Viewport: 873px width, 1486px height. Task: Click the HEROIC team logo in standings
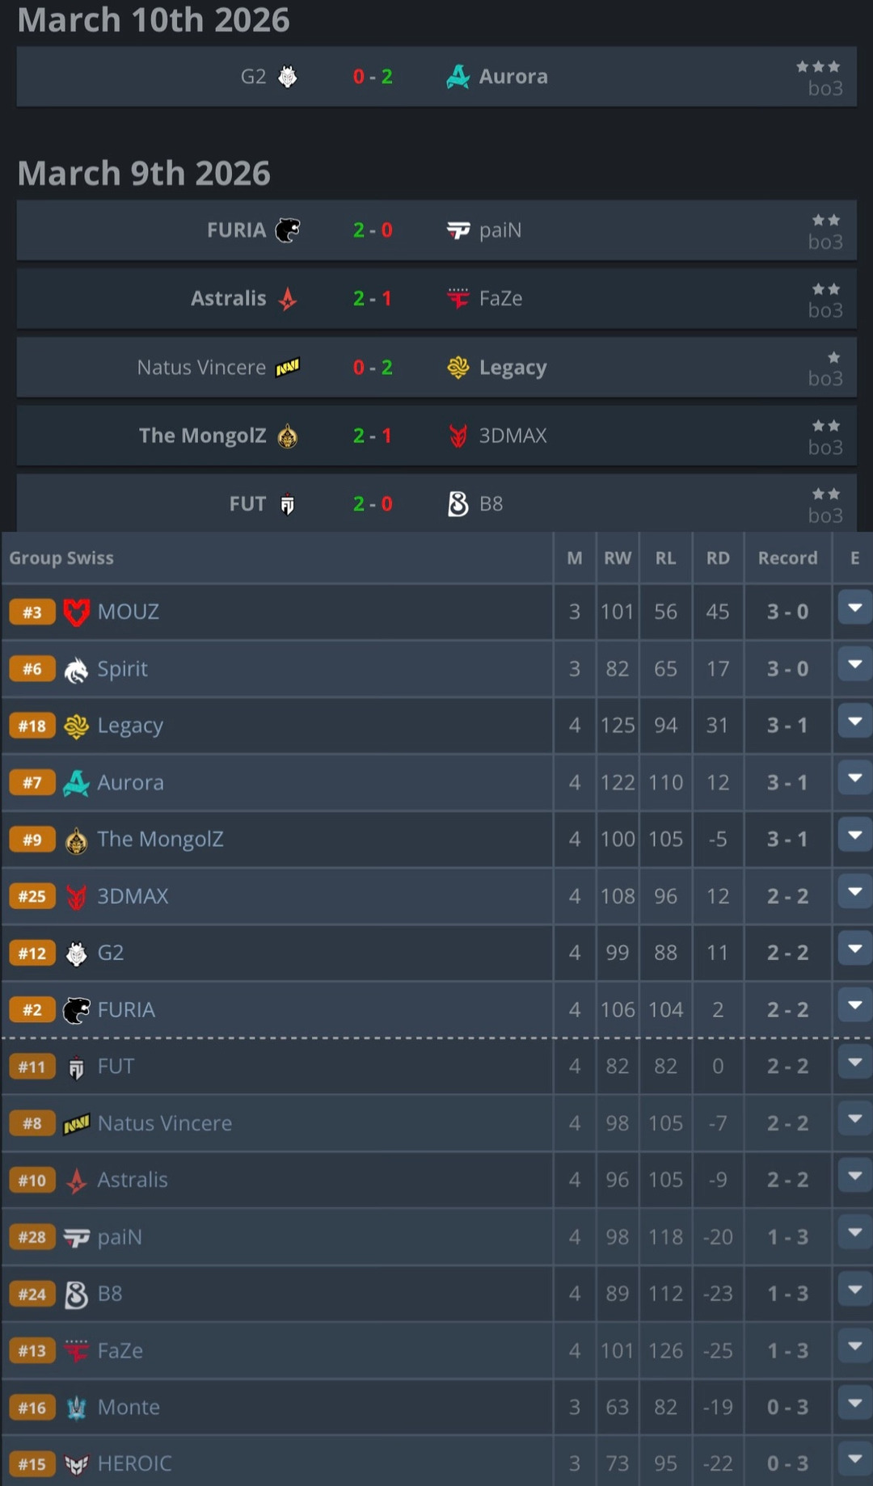tap(76, 1464)
